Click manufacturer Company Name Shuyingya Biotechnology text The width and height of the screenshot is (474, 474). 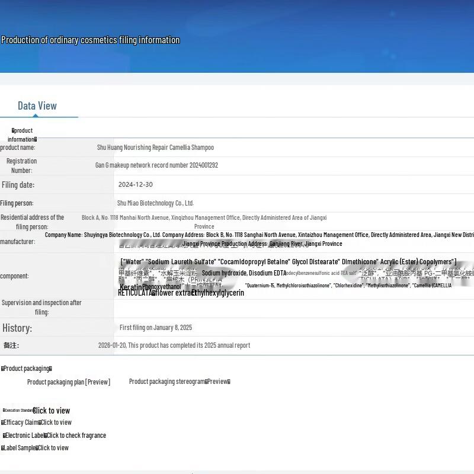(x=260, y=235)
